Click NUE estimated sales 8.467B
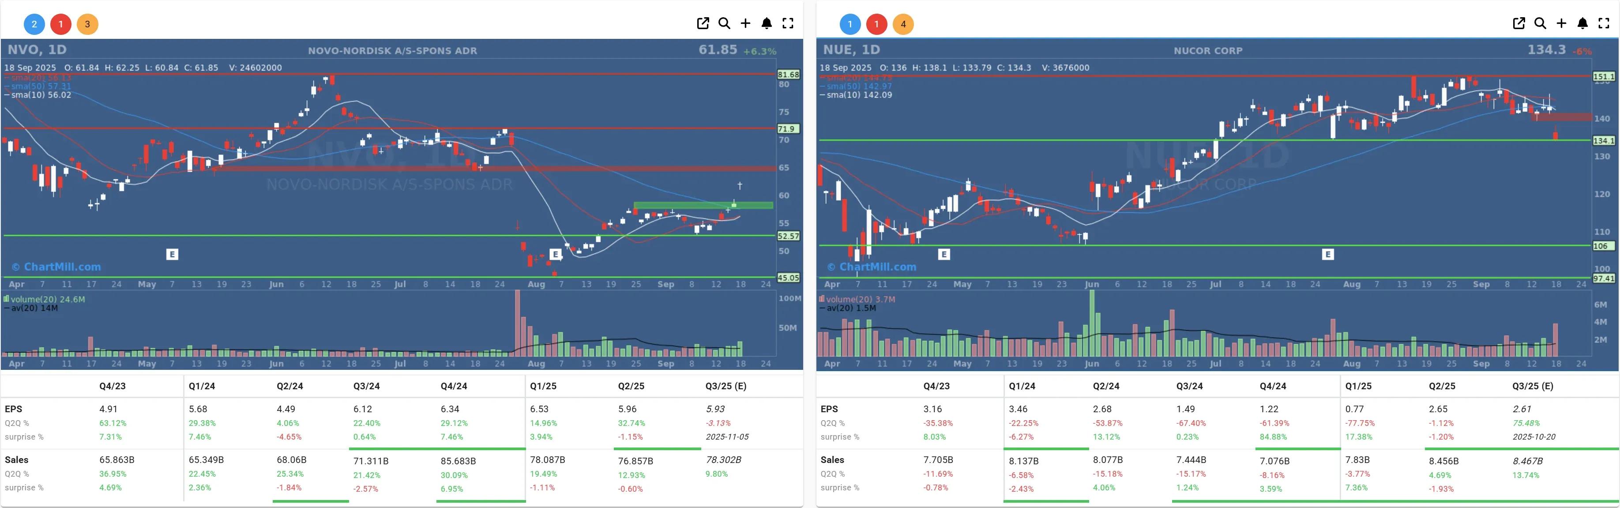Viewport: 1620px width, 508px height. click(x=1528, y=461)
